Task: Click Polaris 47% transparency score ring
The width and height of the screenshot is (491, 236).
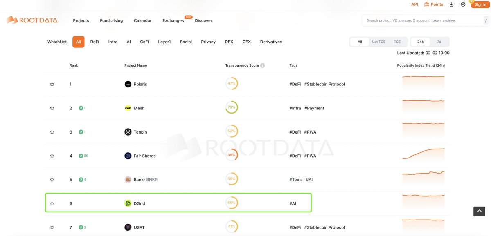Action: click(x=232, y=83)
